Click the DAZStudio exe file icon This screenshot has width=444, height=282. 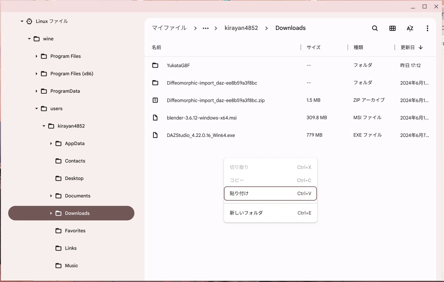click(x=155, y=135)
